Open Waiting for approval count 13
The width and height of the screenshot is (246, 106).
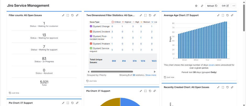coord(44,35)
